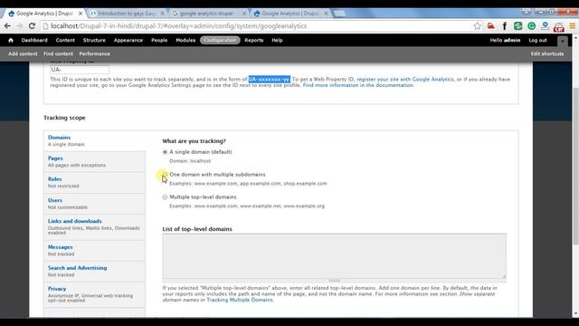Click the browser address bar URL
Screen dimensions: 579x326
click(178, 26)
